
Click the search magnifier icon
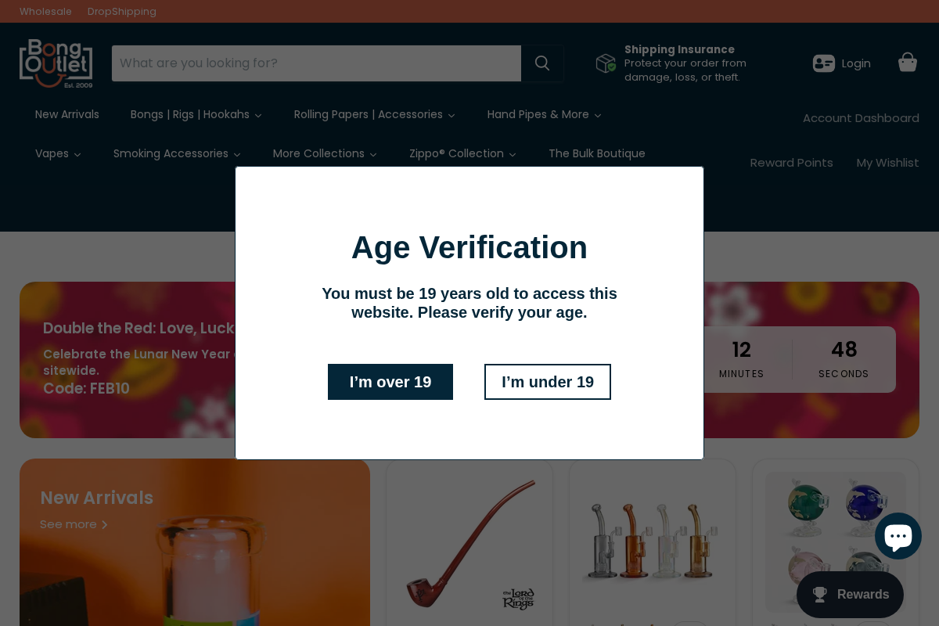pyautogui.click(x=542, y=63)
